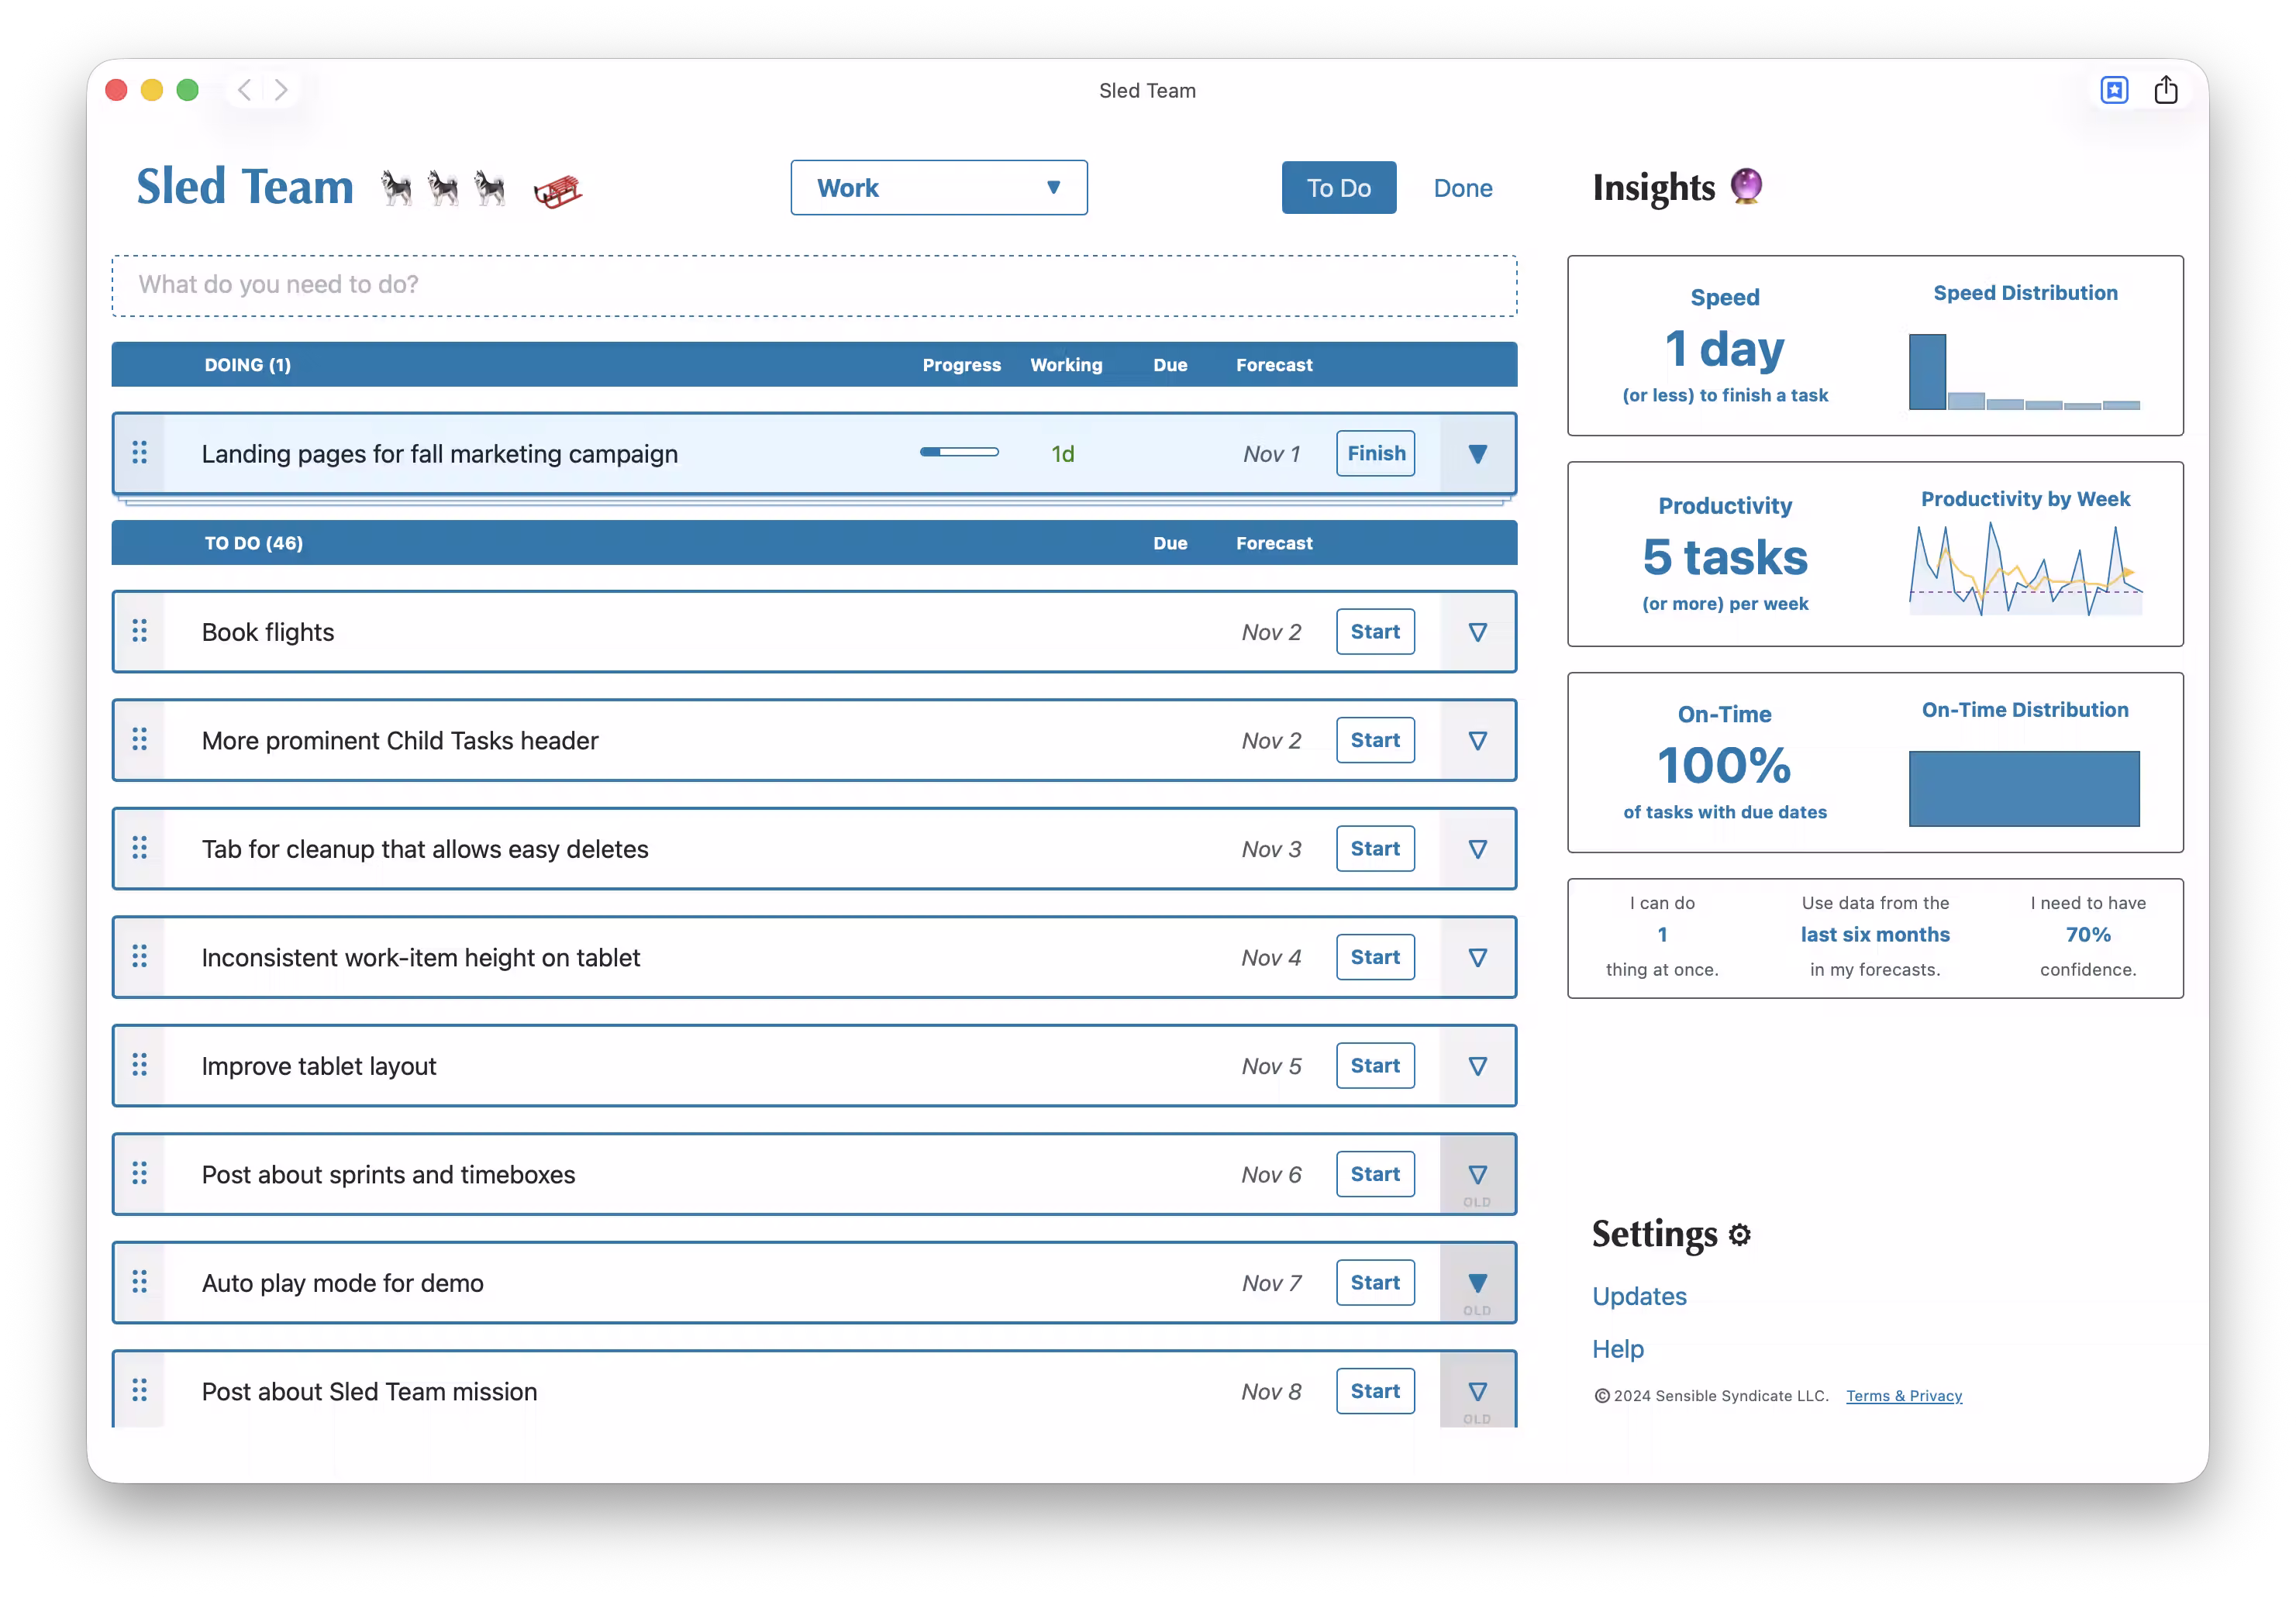
Task: Expand details for Landing pages task
Action: pos(1478,453)
